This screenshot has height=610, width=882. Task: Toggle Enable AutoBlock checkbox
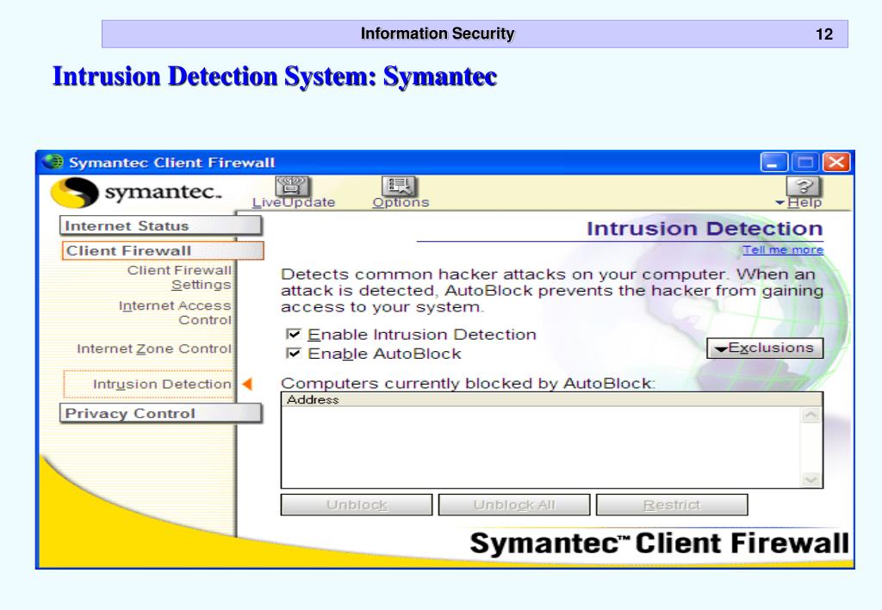click(293, 354)
